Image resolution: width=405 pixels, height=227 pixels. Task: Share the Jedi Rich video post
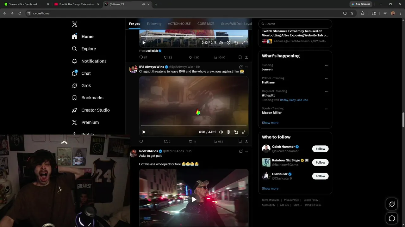[x=246, y=57]
